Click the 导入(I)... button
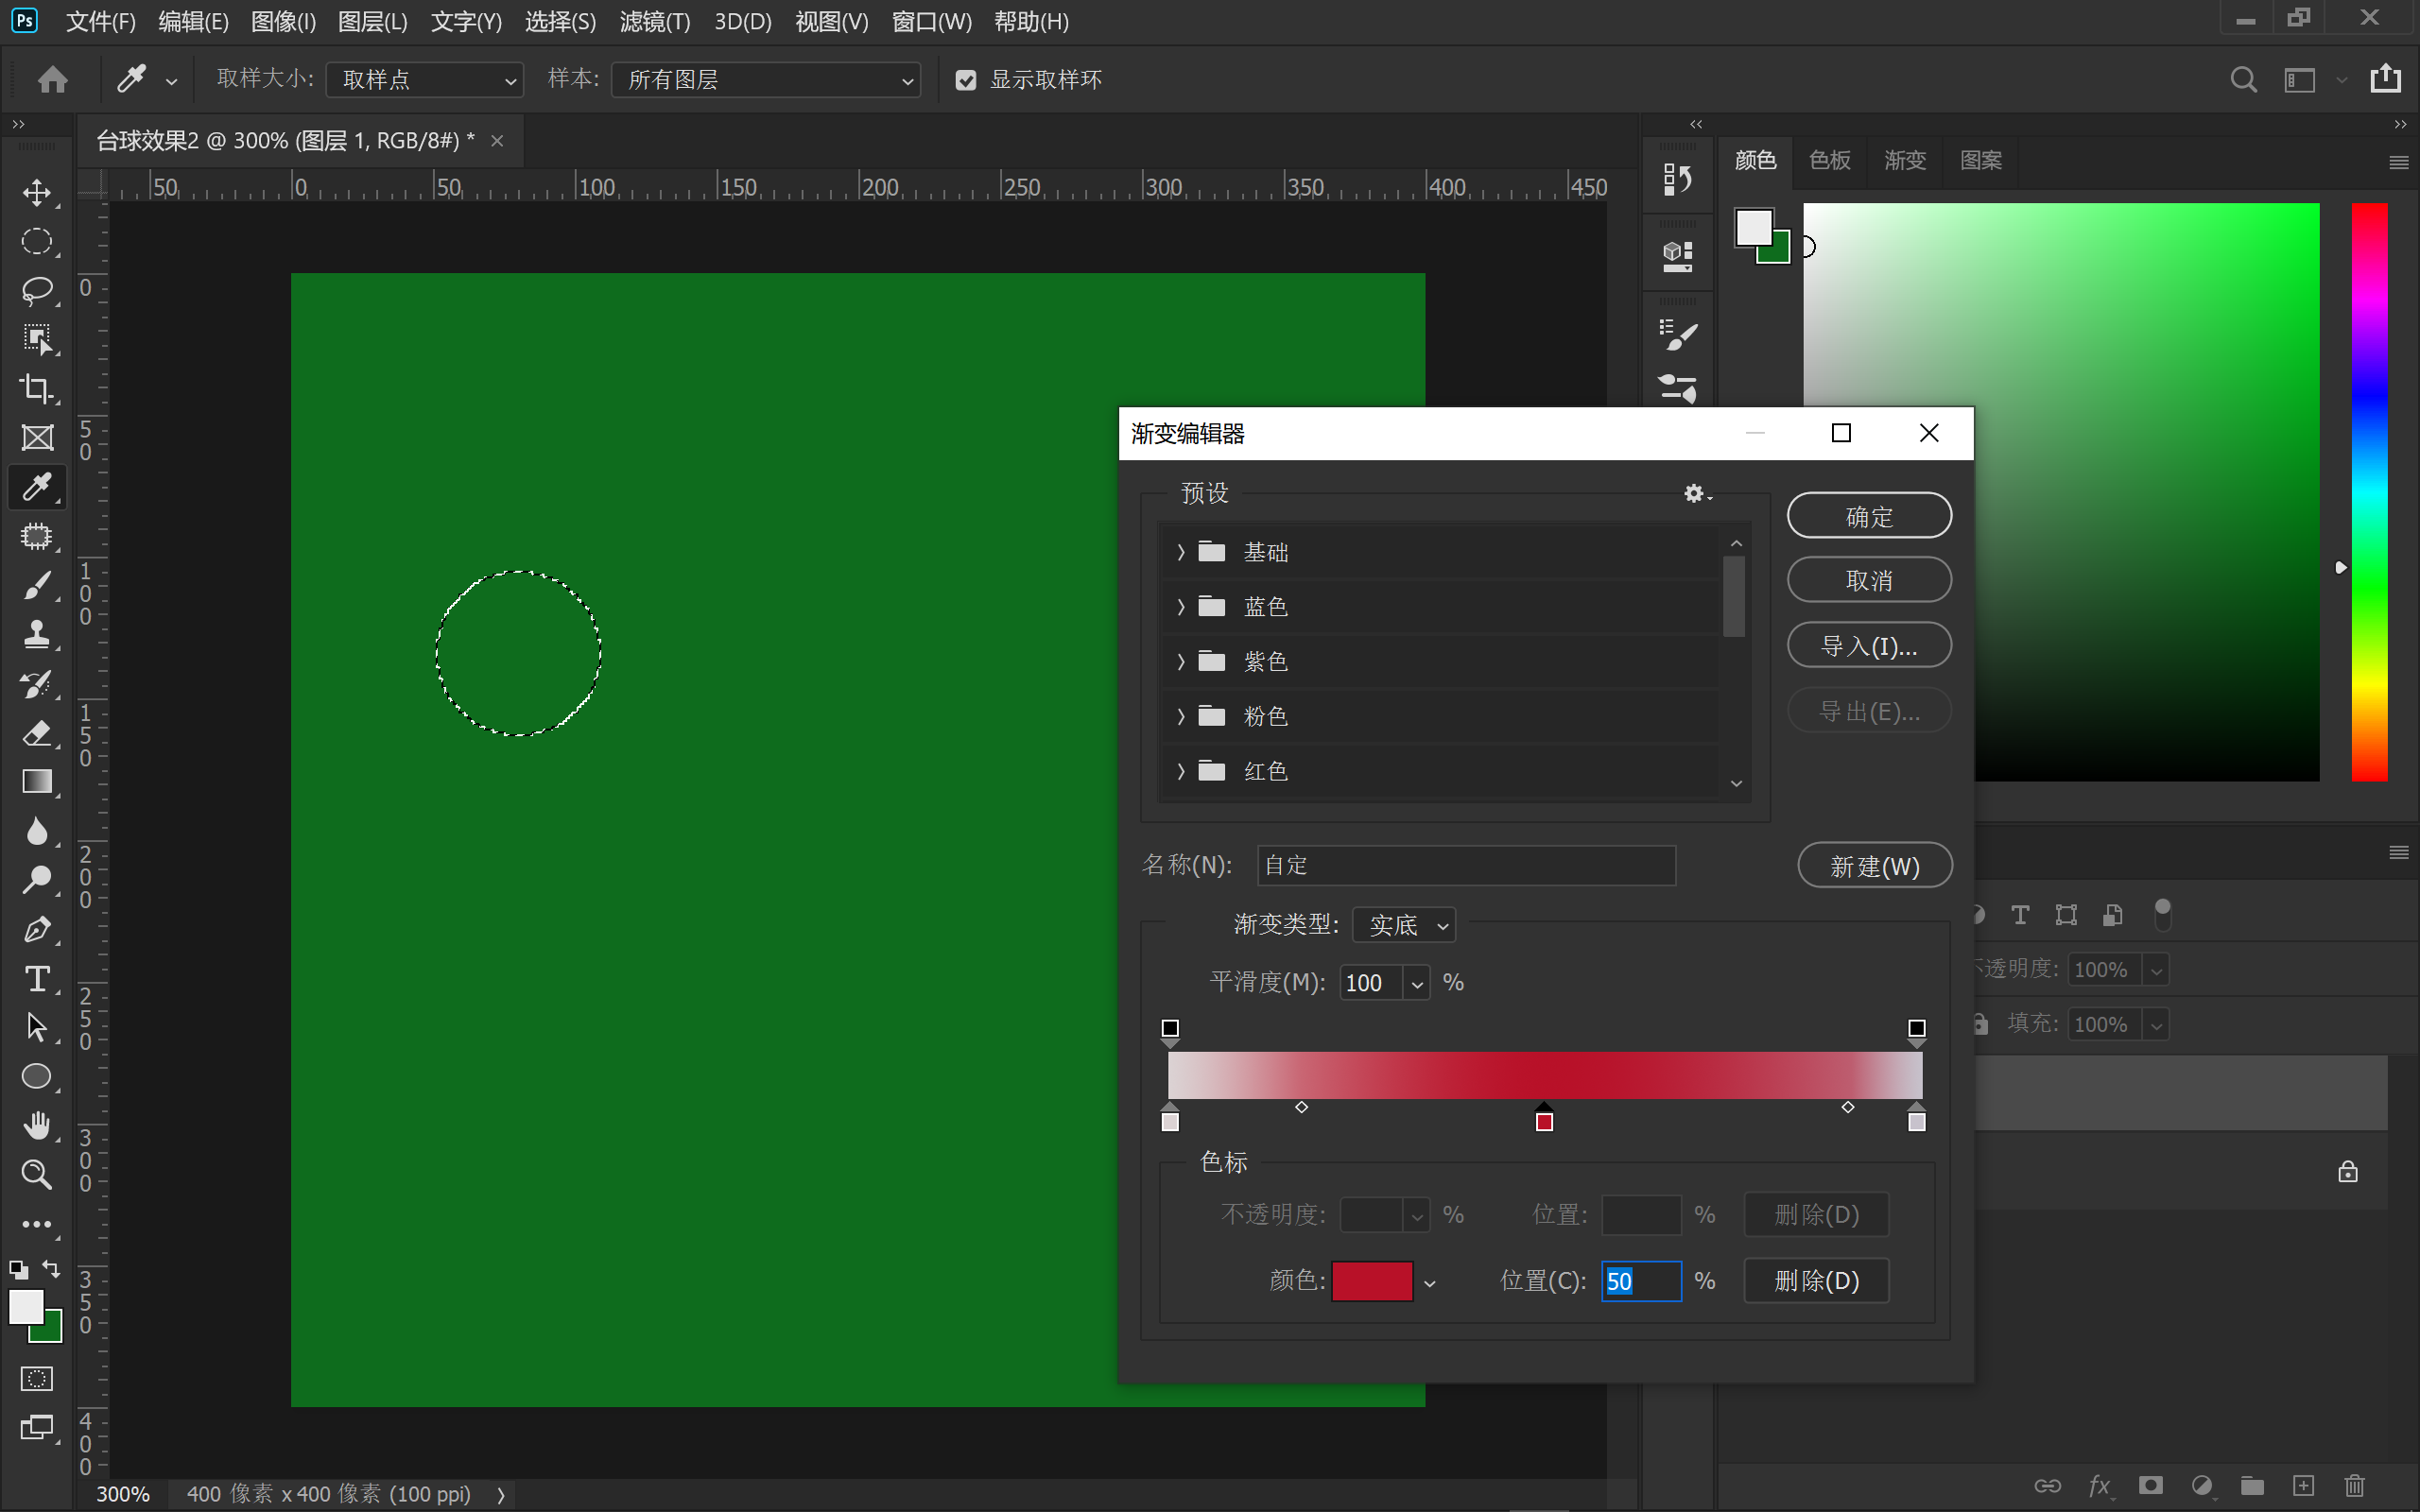The width and height of the screenshot is (2420, 1512). (1869, 646)
